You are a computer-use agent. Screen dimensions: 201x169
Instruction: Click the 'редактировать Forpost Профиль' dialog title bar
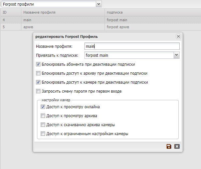[x=100, y=36]
